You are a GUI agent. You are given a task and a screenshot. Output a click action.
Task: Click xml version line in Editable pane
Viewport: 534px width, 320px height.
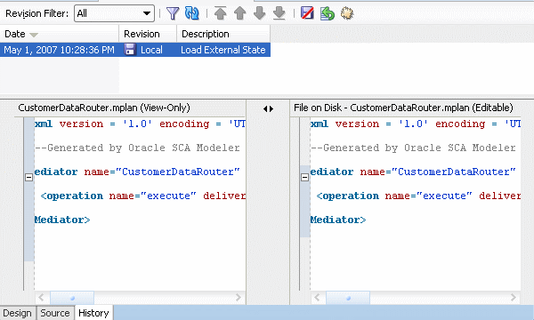(x=416, y=124)
